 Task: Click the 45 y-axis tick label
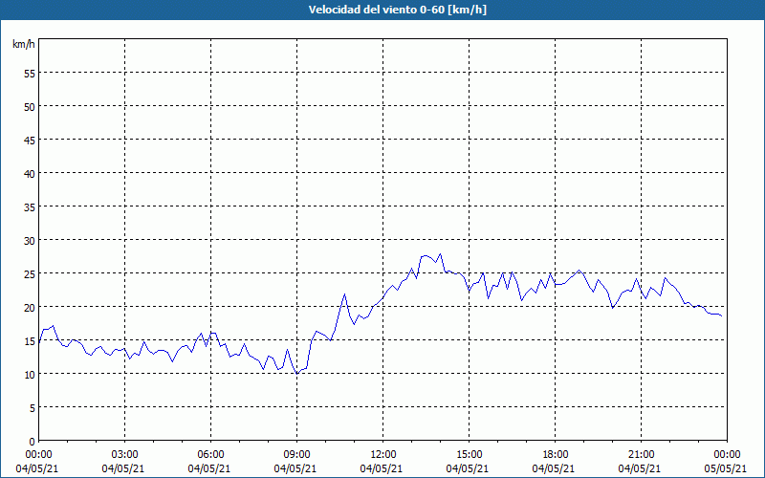[30, 140]
